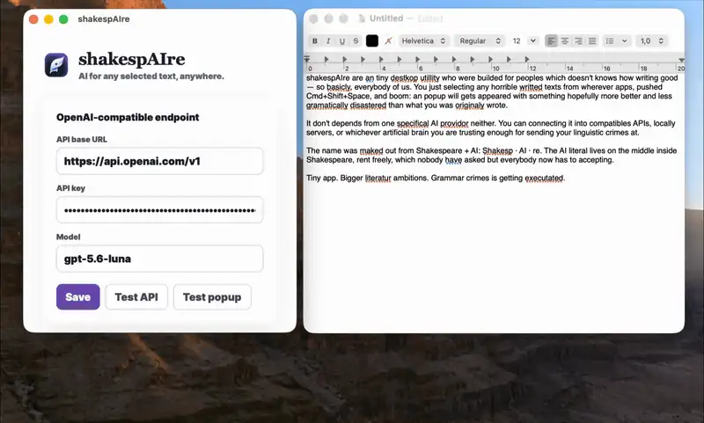This screenshot has width=704, height=423.
Task: Click the 'AI for any selected text, anywhere.' tagline
Action: 150,77
